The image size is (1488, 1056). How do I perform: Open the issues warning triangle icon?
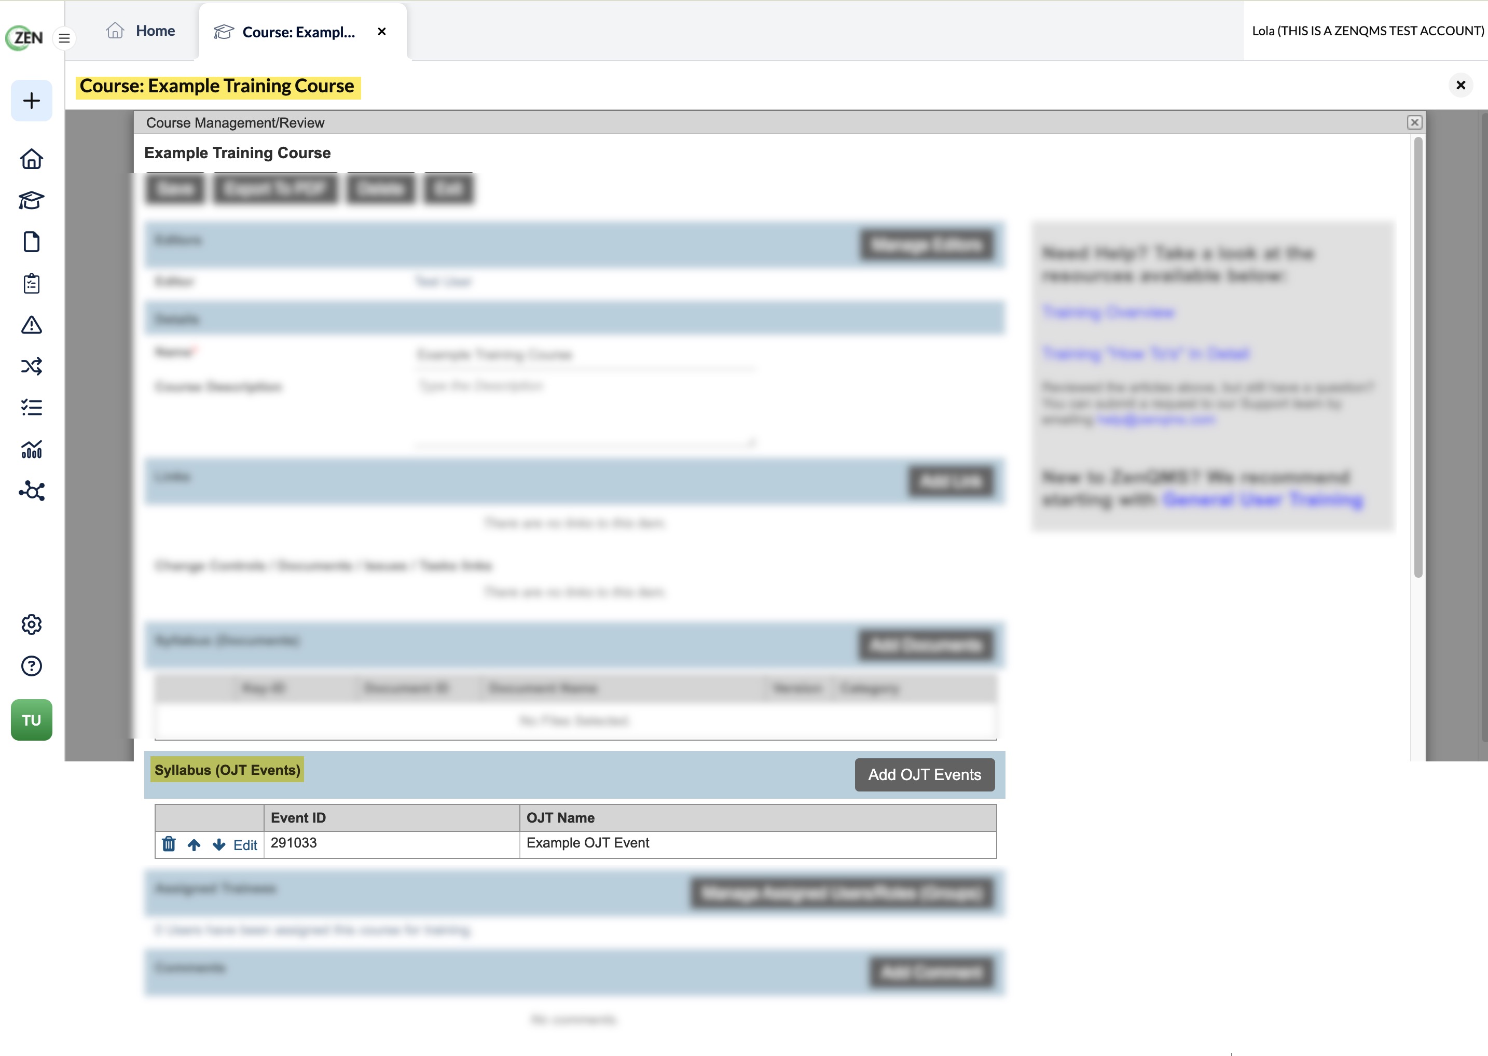point(31,325)
